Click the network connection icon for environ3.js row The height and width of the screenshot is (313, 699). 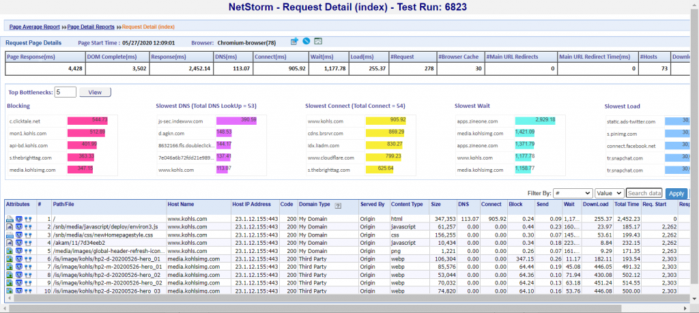28,226
